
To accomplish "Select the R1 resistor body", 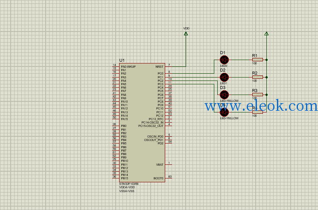I will [x=257, y=60].
